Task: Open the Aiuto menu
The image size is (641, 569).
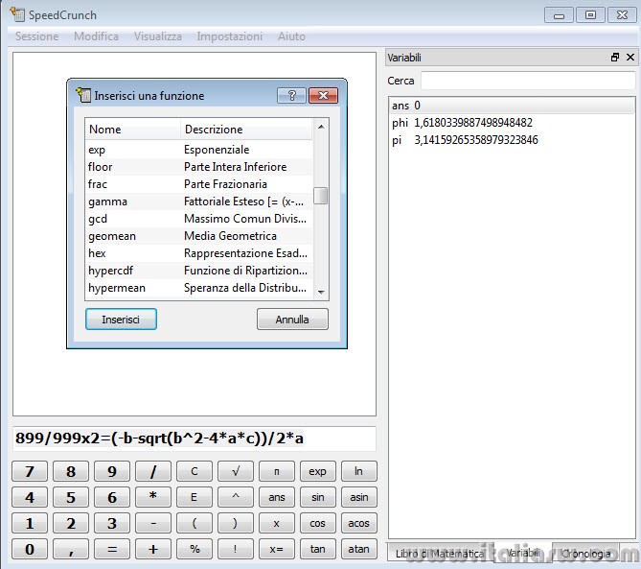Action: coord(291,36)
